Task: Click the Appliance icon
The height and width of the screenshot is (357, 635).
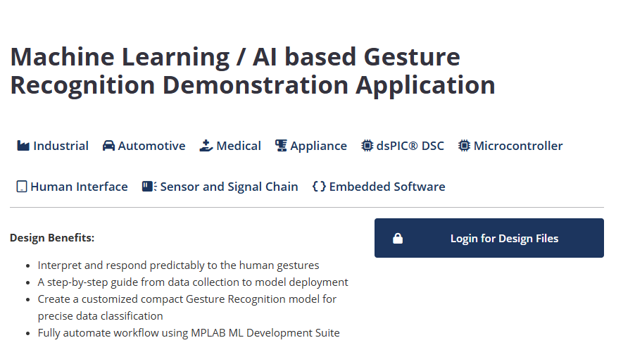Action: point(281,146)
